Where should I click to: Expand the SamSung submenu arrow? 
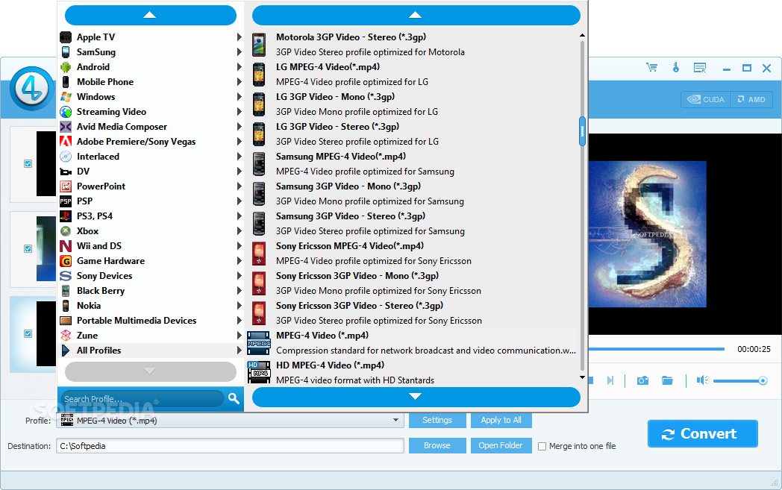coord(240,52)
